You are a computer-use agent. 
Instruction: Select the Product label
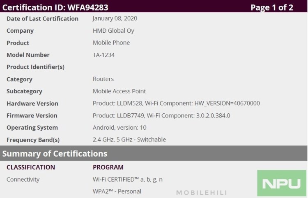(x=18, y=43)
